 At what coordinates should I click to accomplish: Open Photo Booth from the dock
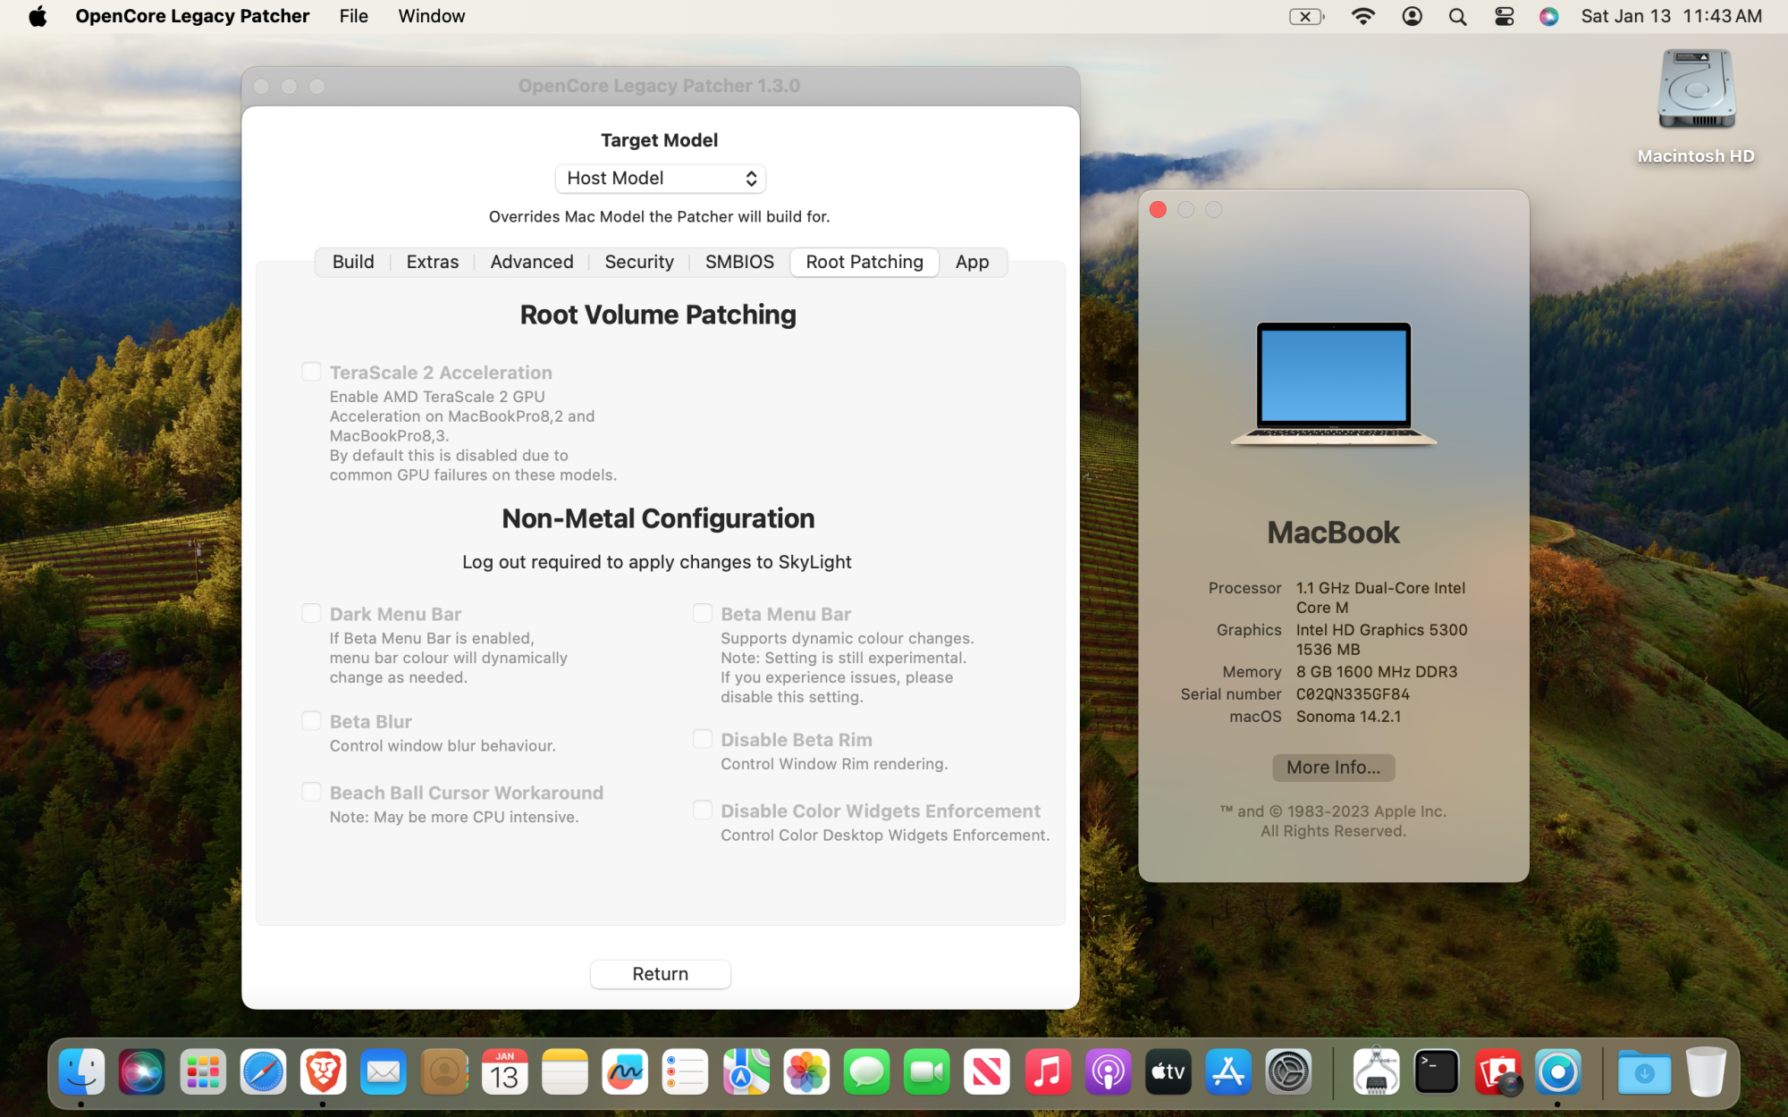pos(1497,1071)
